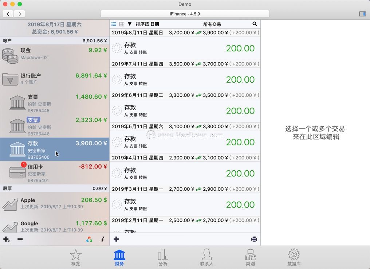The width and height of the screenshot is (370, 269).
Task: Open account info with the i icon
Action: 102,239
